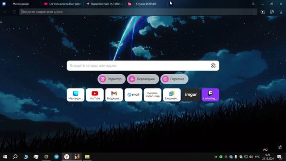
Task: Open the video player icon beside the address bar
Action: coord(263,12)
